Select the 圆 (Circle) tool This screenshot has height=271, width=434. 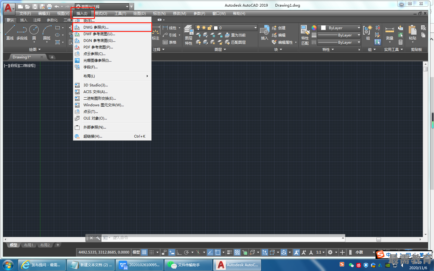pos(34,30)
